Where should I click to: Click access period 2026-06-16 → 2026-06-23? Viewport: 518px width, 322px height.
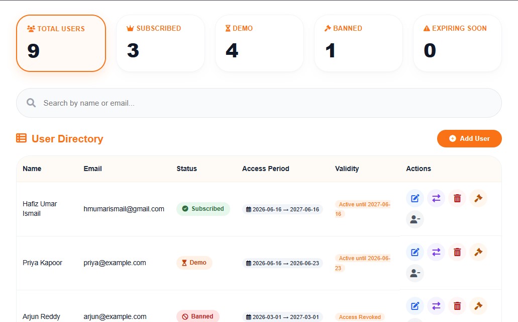pos(282,264)
